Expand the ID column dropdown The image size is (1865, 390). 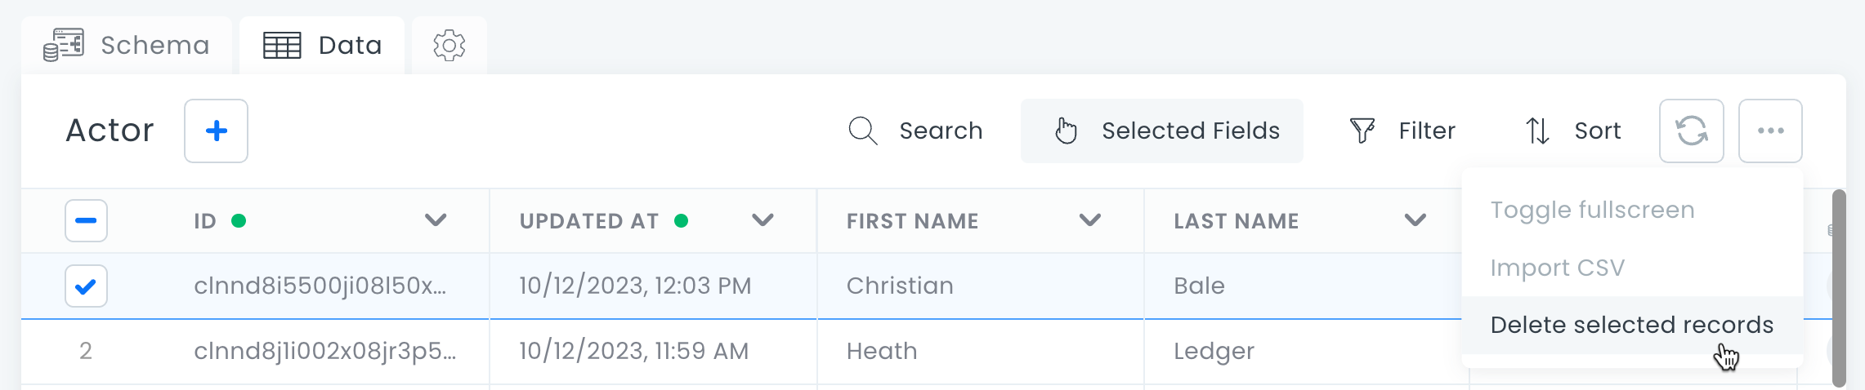[x=436, y=220]
